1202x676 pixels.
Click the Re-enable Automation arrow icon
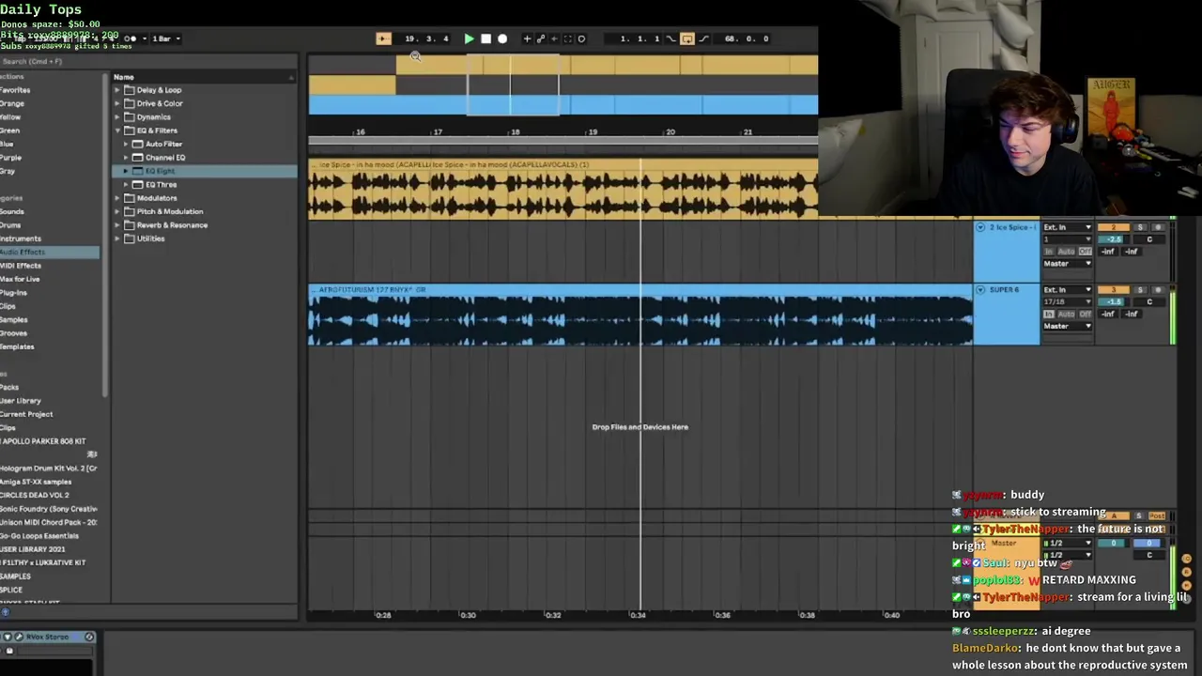pos(554,38)
